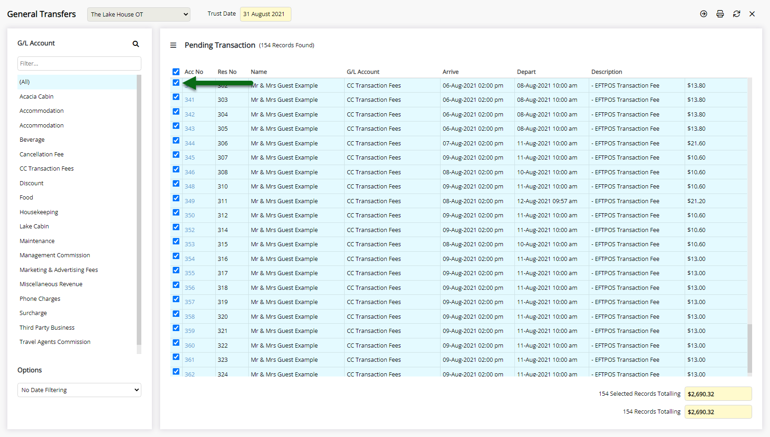Click the G/L Account filter box
This screenshot has width=770, height=437.
click(79, 63)
